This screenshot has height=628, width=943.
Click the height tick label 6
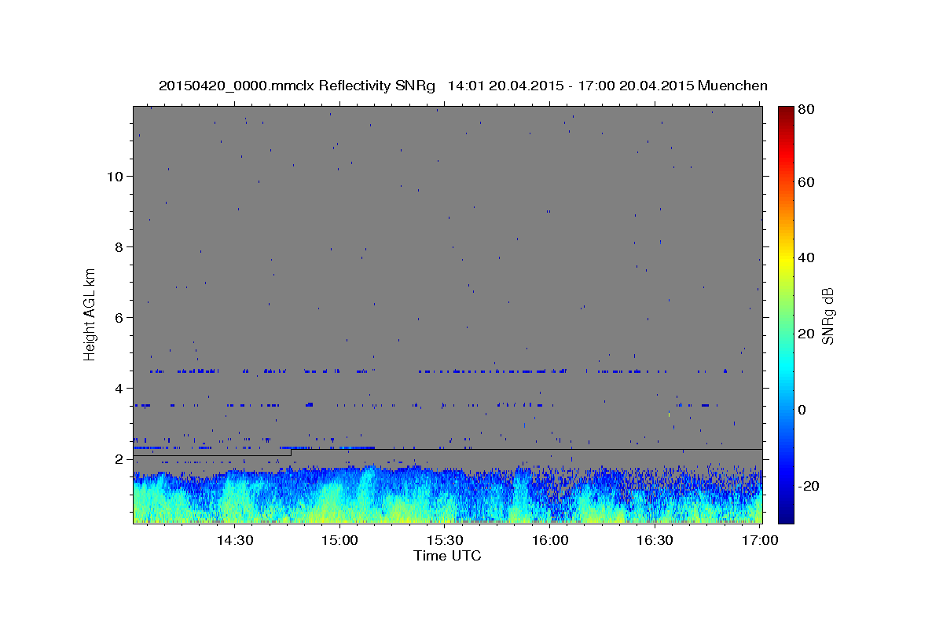click(119, 318)
